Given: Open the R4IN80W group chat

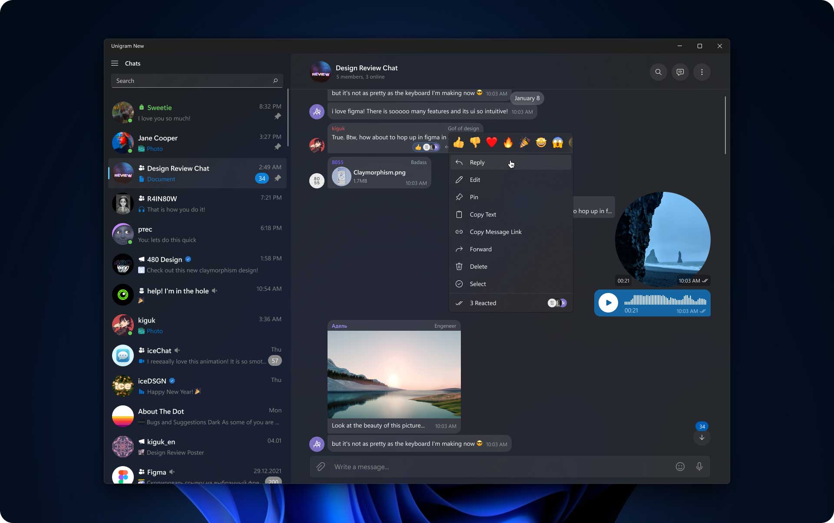Looking at the screenshot, I should click(197, 204).
